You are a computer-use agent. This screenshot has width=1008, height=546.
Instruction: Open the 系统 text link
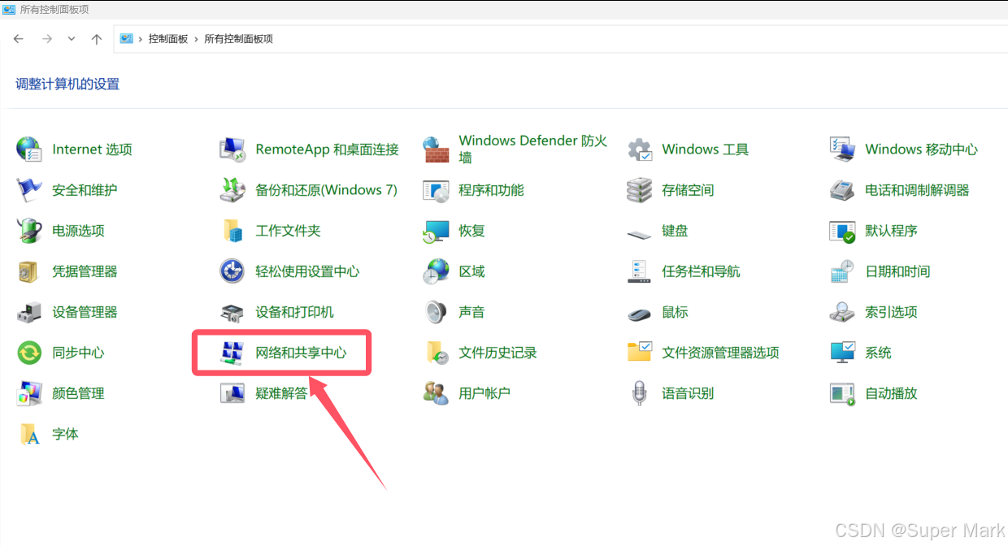click(878, 353)
